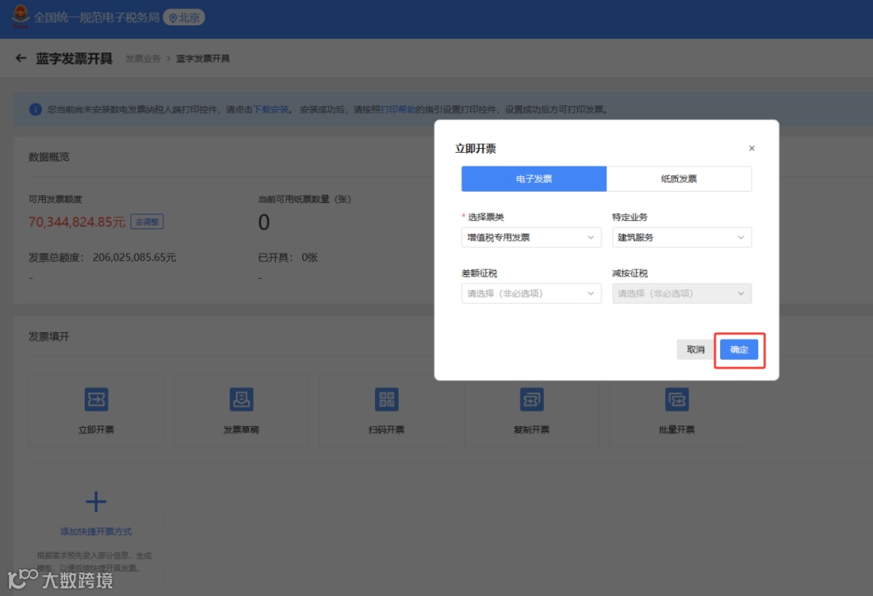Close the 立即开票 dialog with X
The image size is (873, 596).
(752, 148)
